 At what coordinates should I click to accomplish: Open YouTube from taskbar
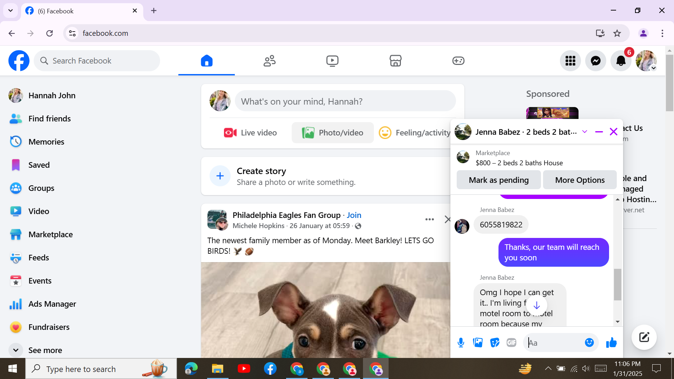click(244, 369)
